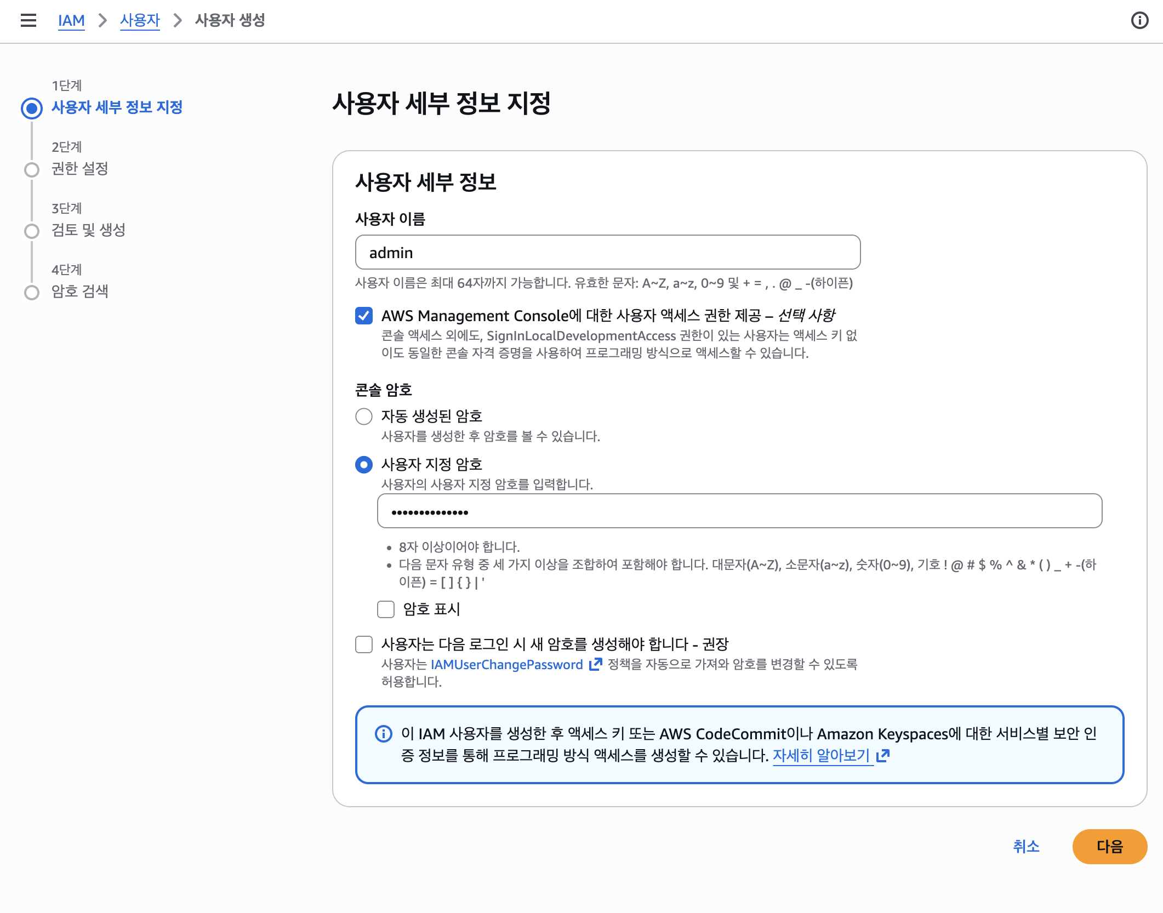
Task: Open the hamburger navigation menu
Action: click(28, 21)
